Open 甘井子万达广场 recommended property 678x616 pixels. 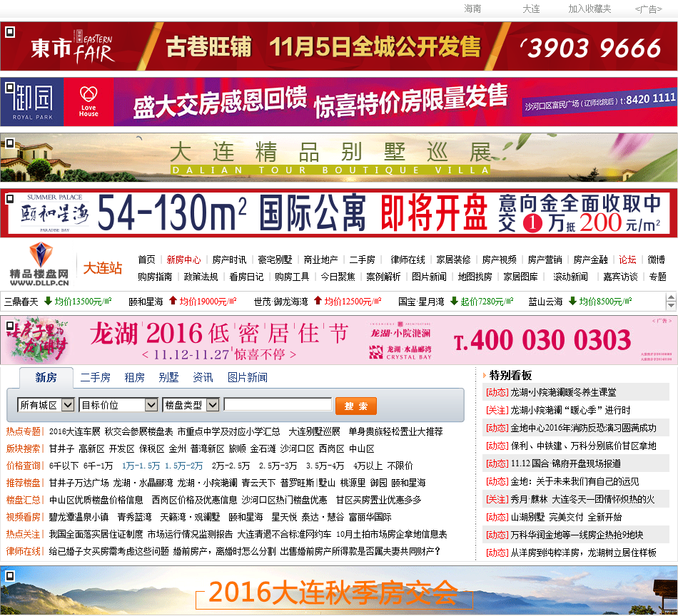click(79, 483)
